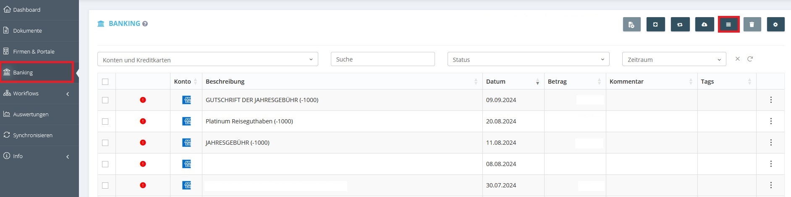Open three-dot menu for GUTSCHRIFT DER JAHRESGEBÜHR row
Screen dimensions: 791x197
coord(771,100)
